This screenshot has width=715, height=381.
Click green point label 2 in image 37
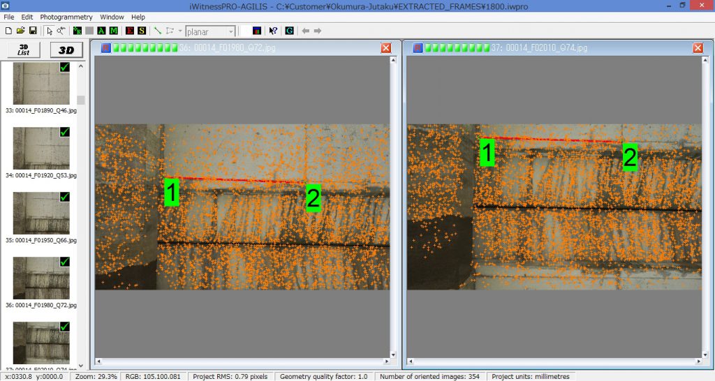[x=630, y=158]
